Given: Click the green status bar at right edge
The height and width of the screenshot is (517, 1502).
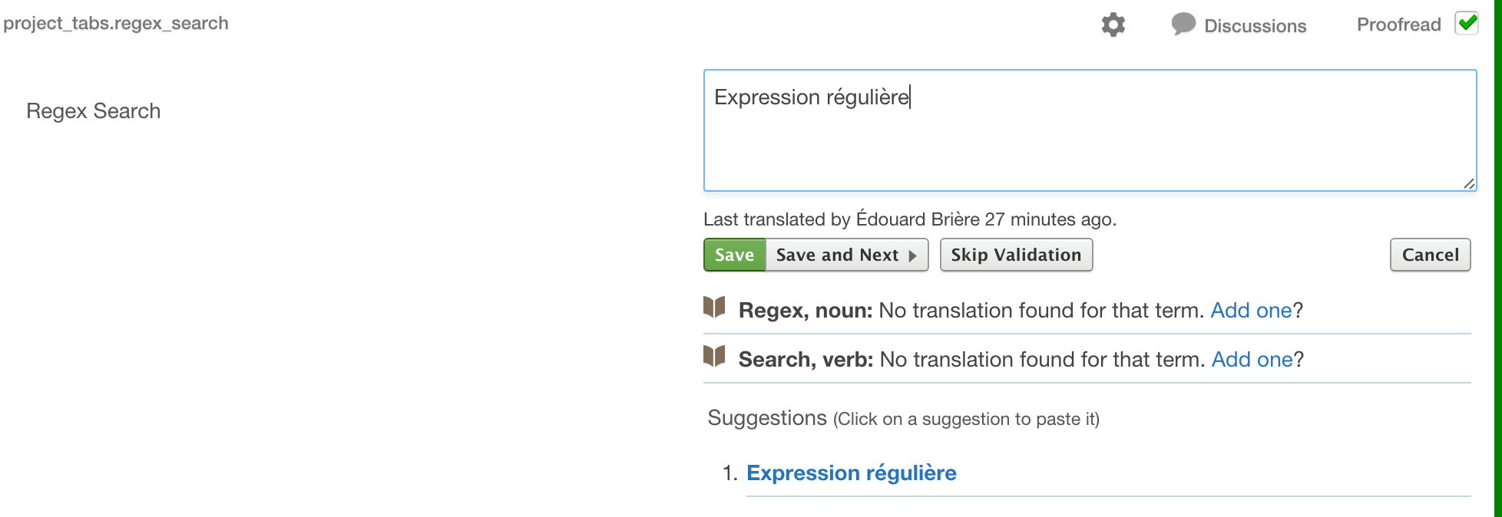Looking at the screenshot, I should click(1497, 258).
